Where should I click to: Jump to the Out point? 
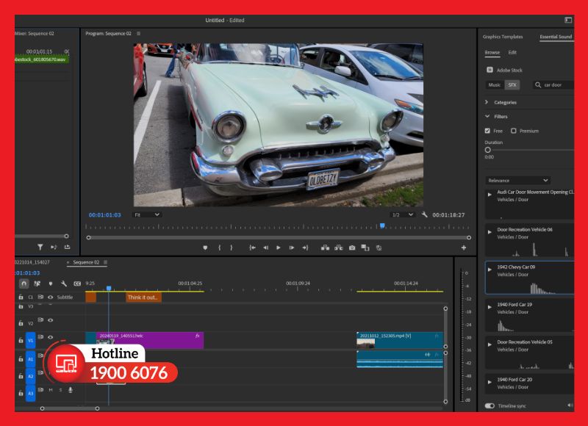(305, 248)
